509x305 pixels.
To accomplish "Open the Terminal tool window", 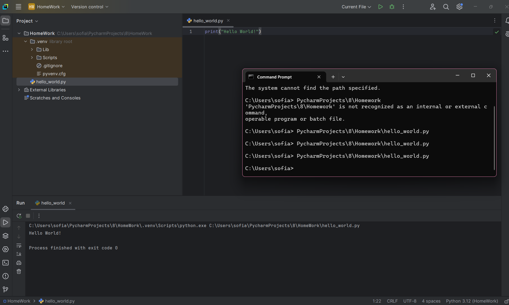I will 5,263.
